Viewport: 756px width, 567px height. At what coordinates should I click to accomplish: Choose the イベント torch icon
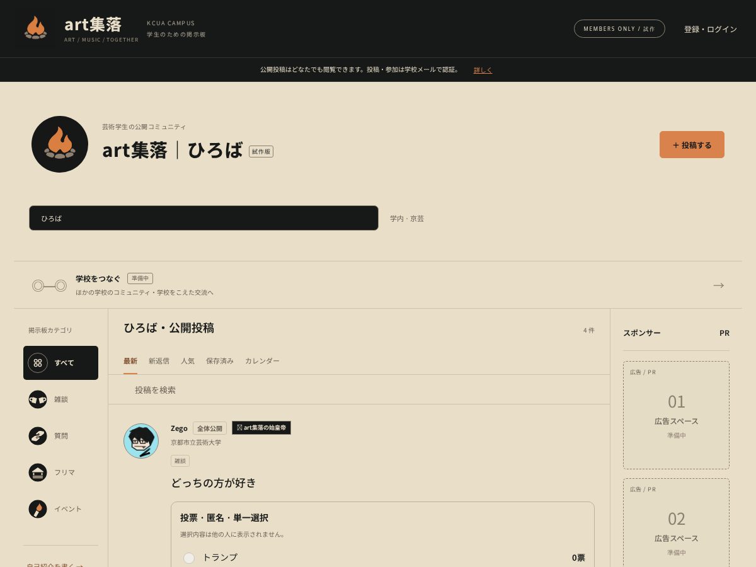click(38, 509)
